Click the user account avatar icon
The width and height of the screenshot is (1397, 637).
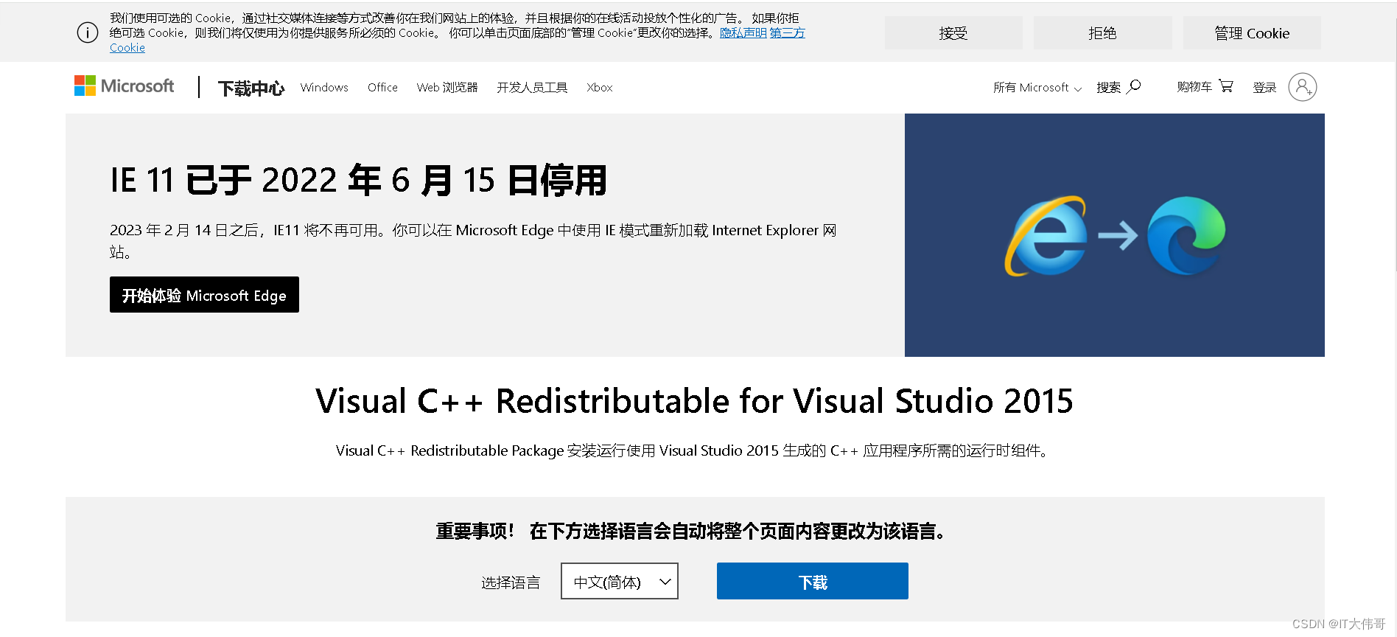point(1303,87)
